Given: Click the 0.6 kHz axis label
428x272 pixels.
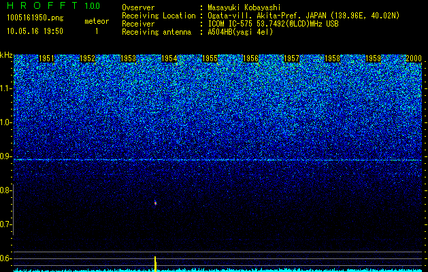Looking at the screenshot, I should [x=5, y=258].
